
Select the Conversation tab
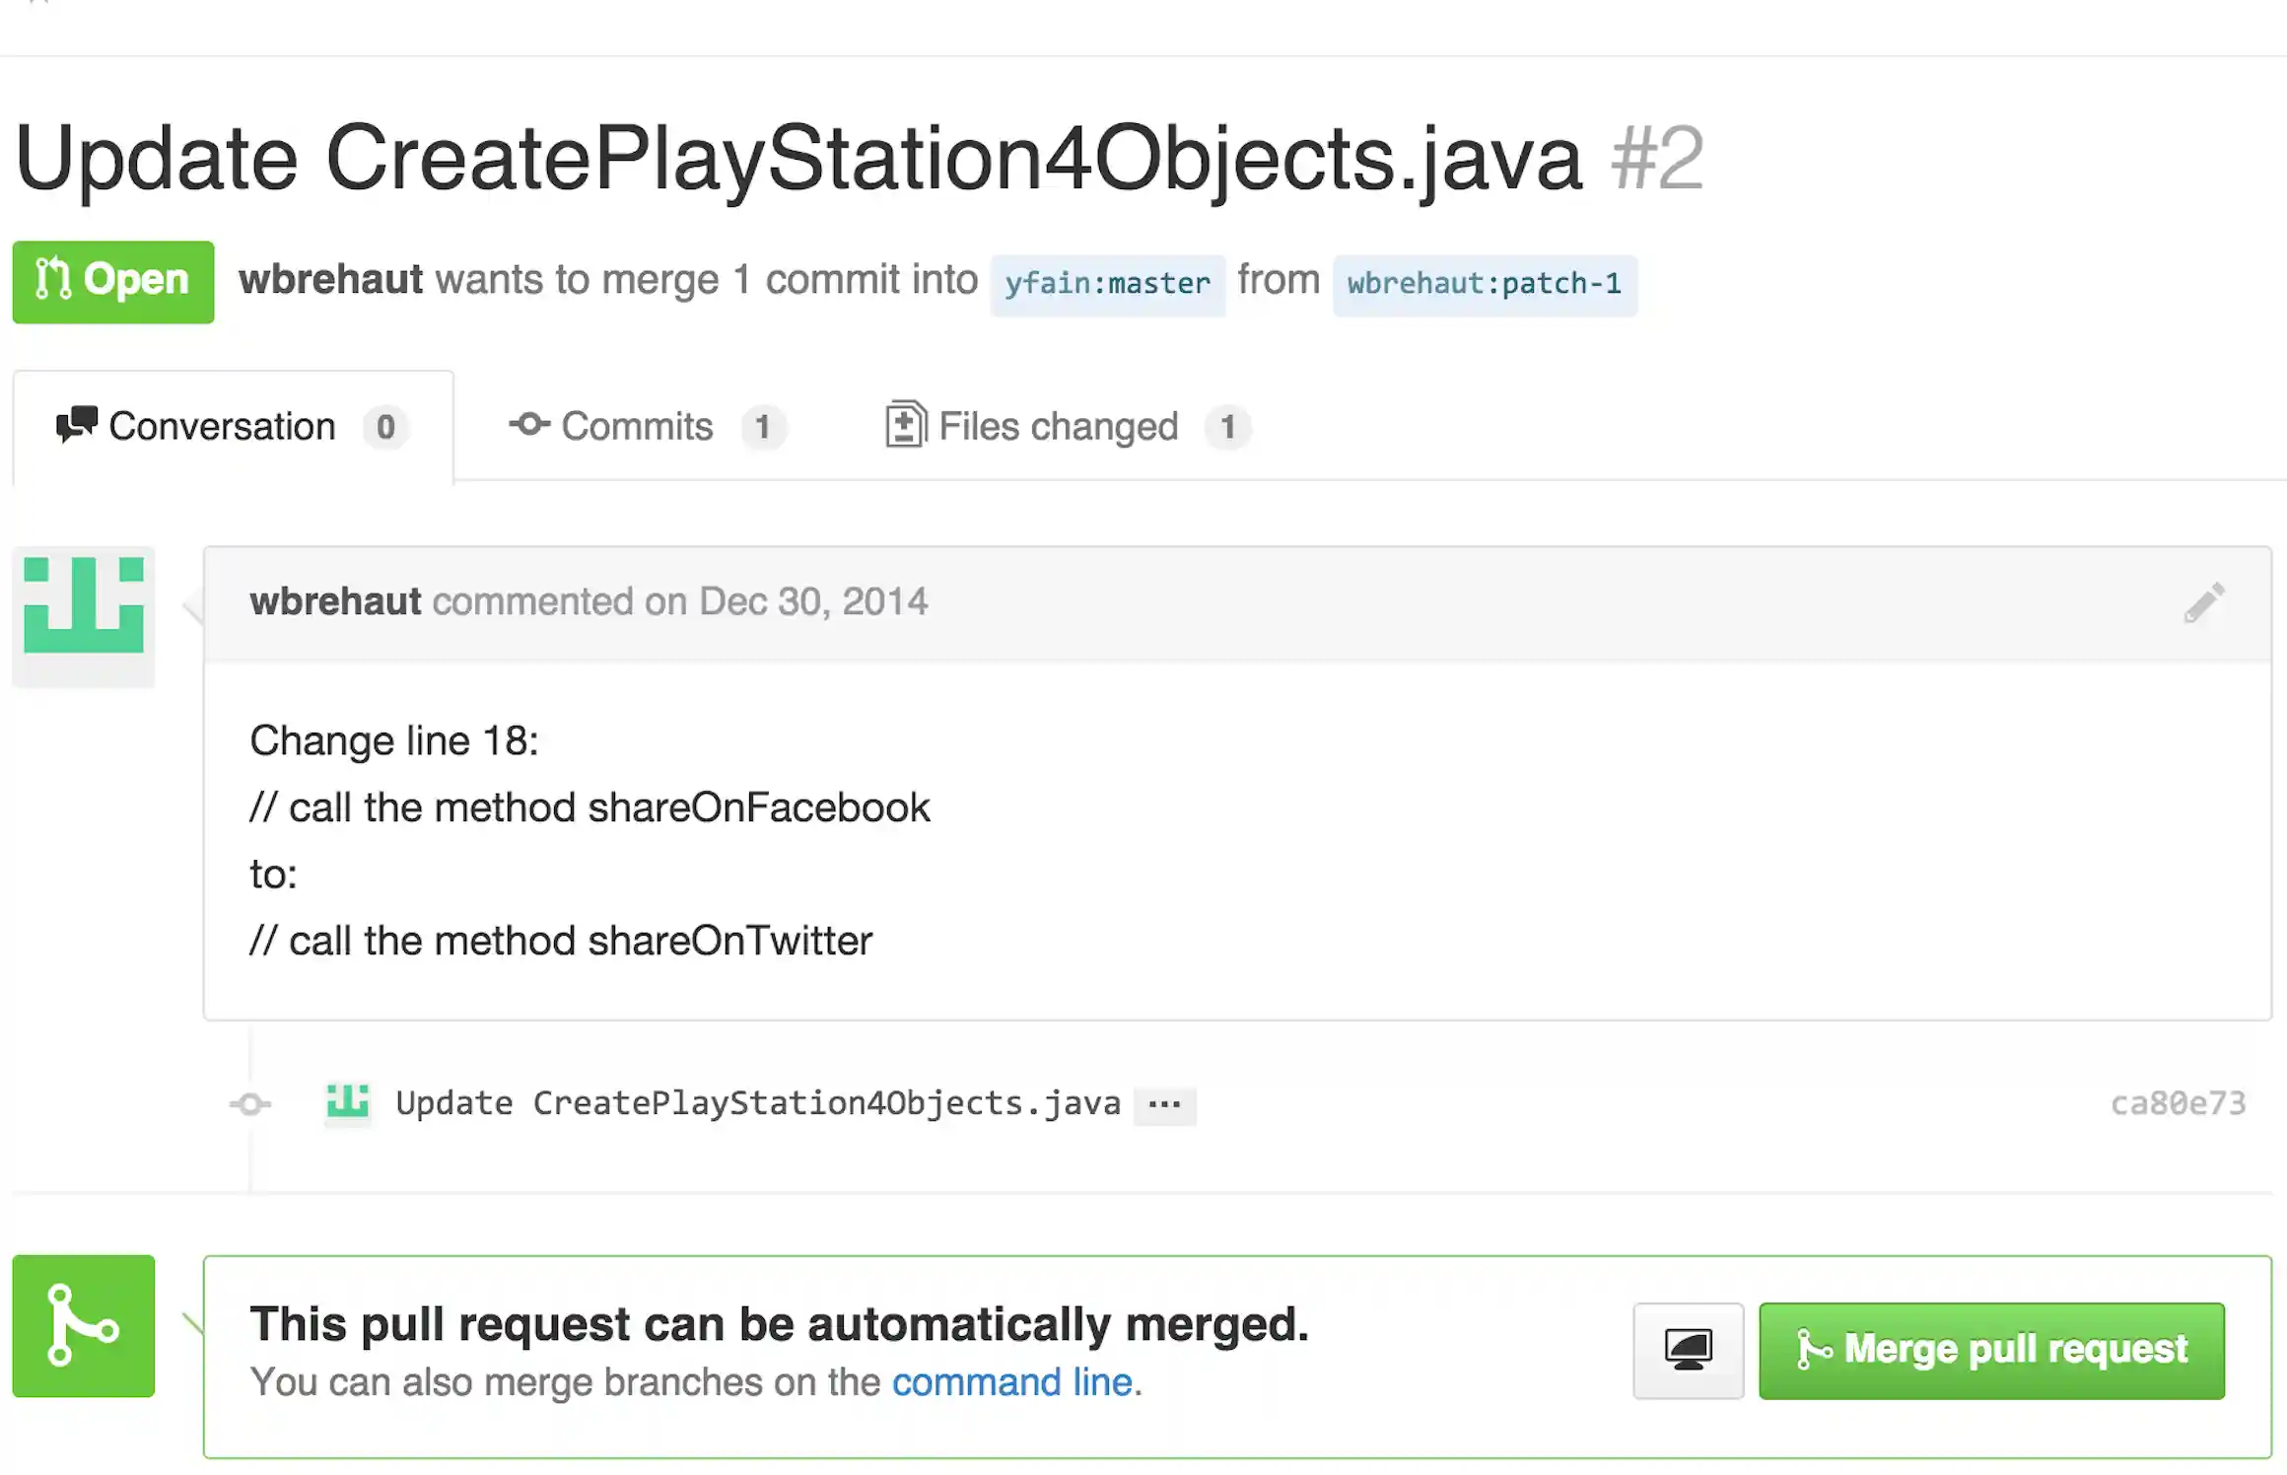(222, 427)
